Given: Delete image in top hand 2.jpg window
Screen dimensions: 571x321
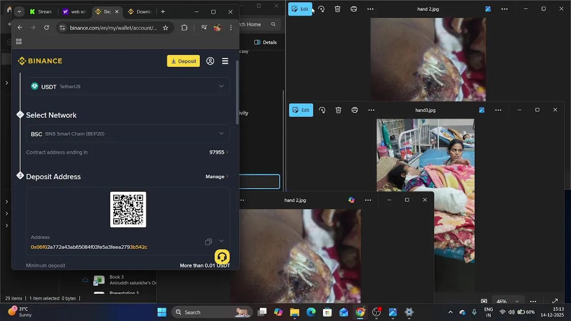Looking at the screenshot, I should (338, 9).
